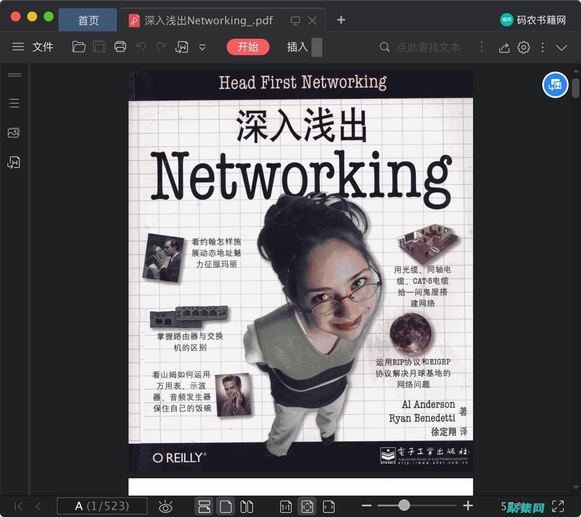The image size is (581, 517).
Task: Switch to the 首页 tab
Action: point(88,20)
